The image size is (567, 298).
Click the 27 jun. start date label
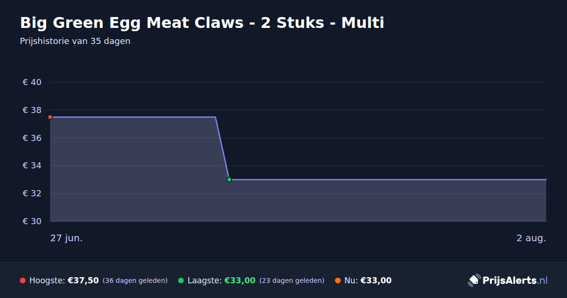coord(67,238)
